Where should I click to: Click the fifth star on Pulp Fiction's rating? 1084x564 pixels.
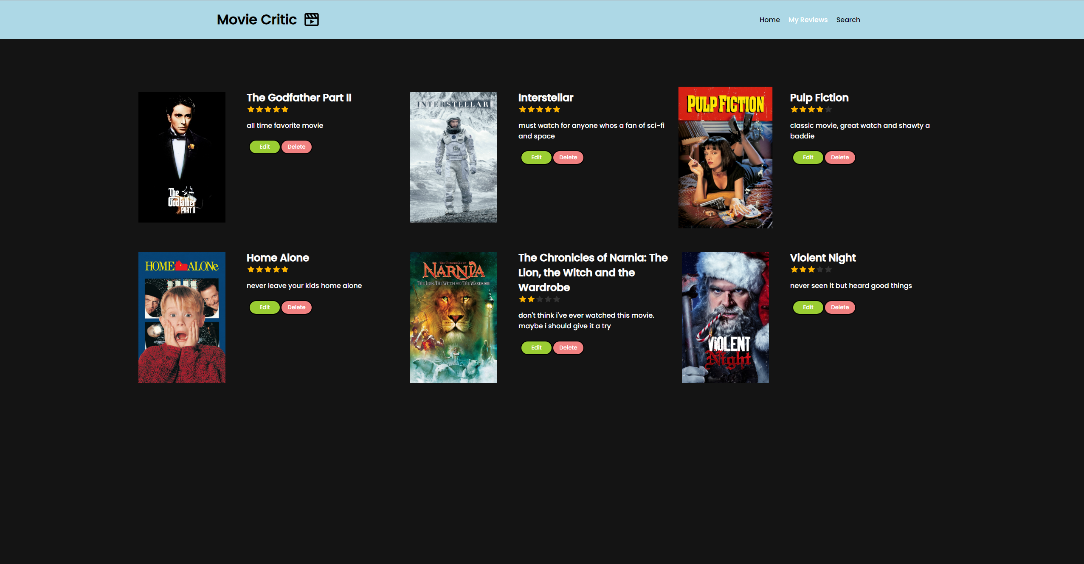[828, 109]
